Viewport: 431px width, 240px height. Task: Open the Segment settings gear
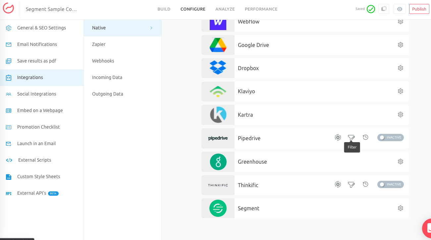click(x=401, y=208)
